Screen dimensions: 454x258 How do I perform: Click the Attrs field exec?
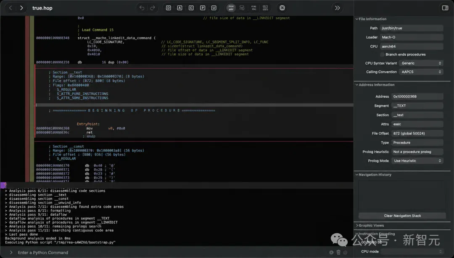tap(417, 124)
